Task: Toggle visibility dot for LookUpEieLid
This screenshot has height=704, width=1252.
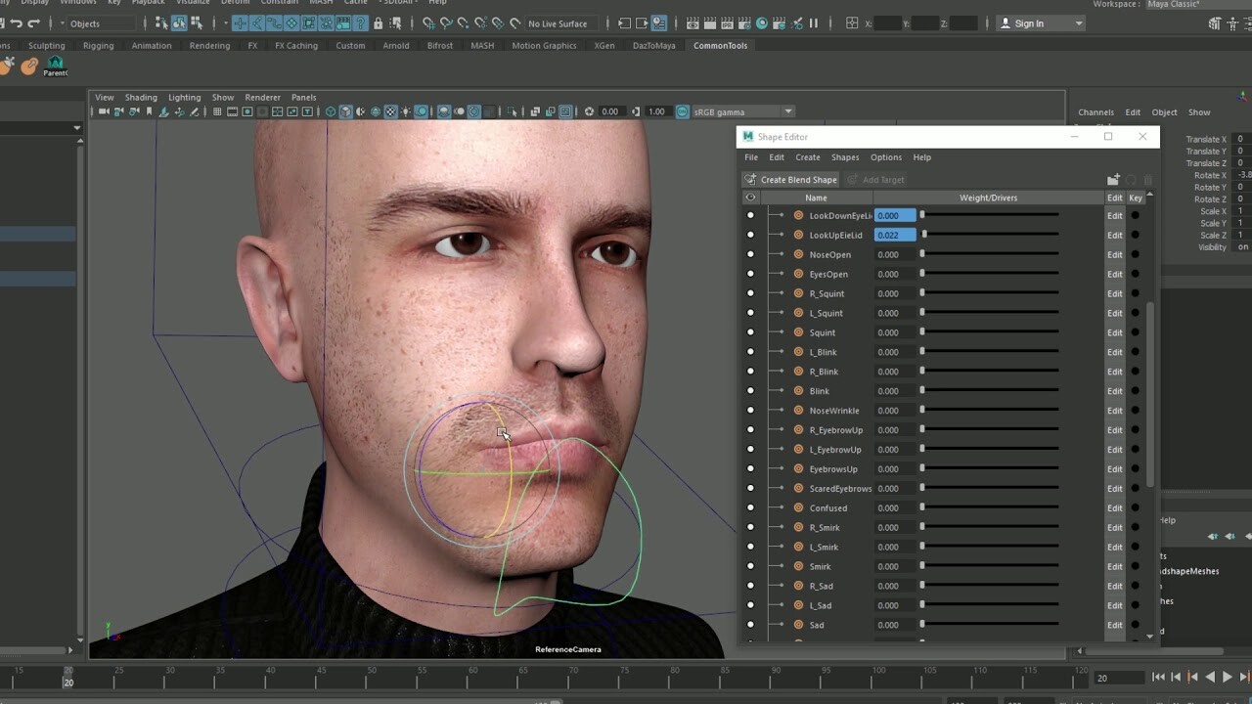Action: pyautogui.click(x=750, y=235)
